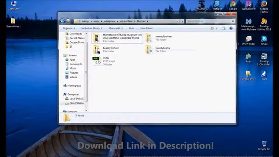Open Recent Places in the navigation pane

[75, 38]
